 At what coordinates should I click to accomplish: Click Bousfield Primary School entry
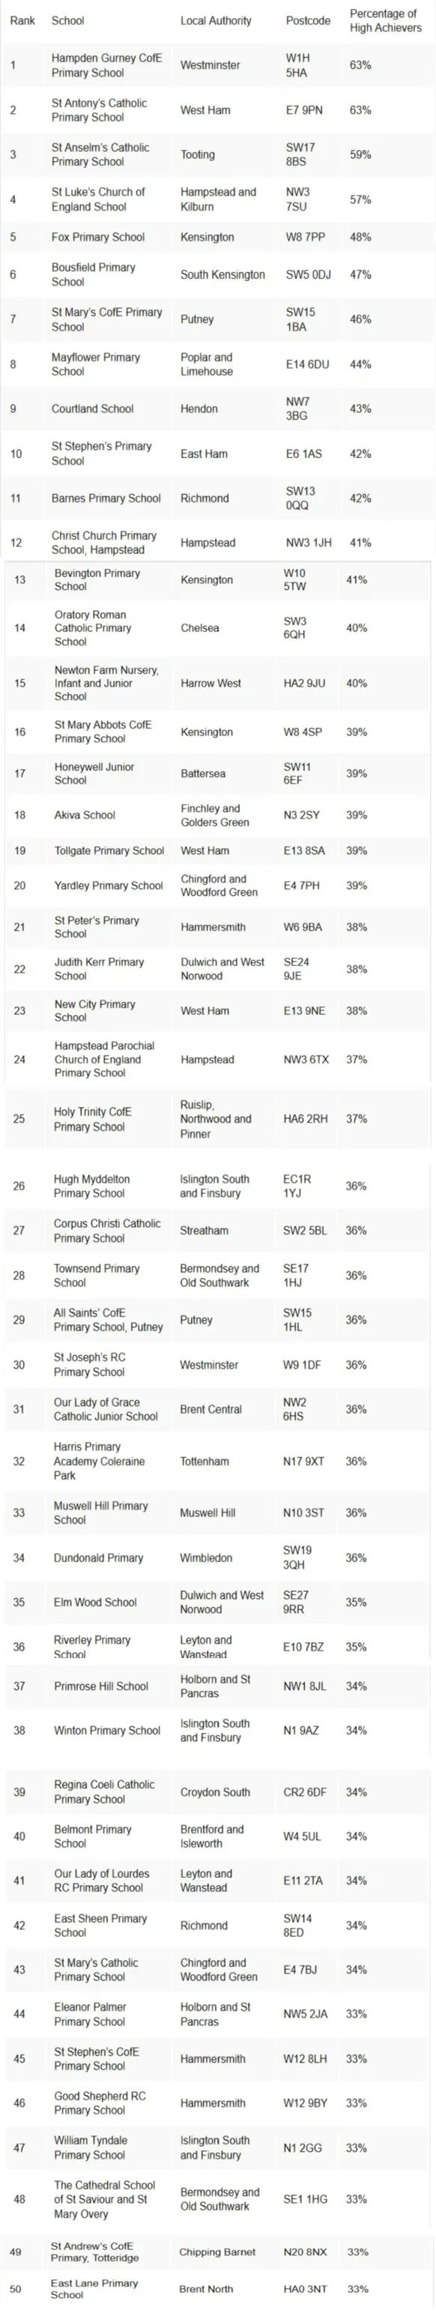(x=94, y=274)
